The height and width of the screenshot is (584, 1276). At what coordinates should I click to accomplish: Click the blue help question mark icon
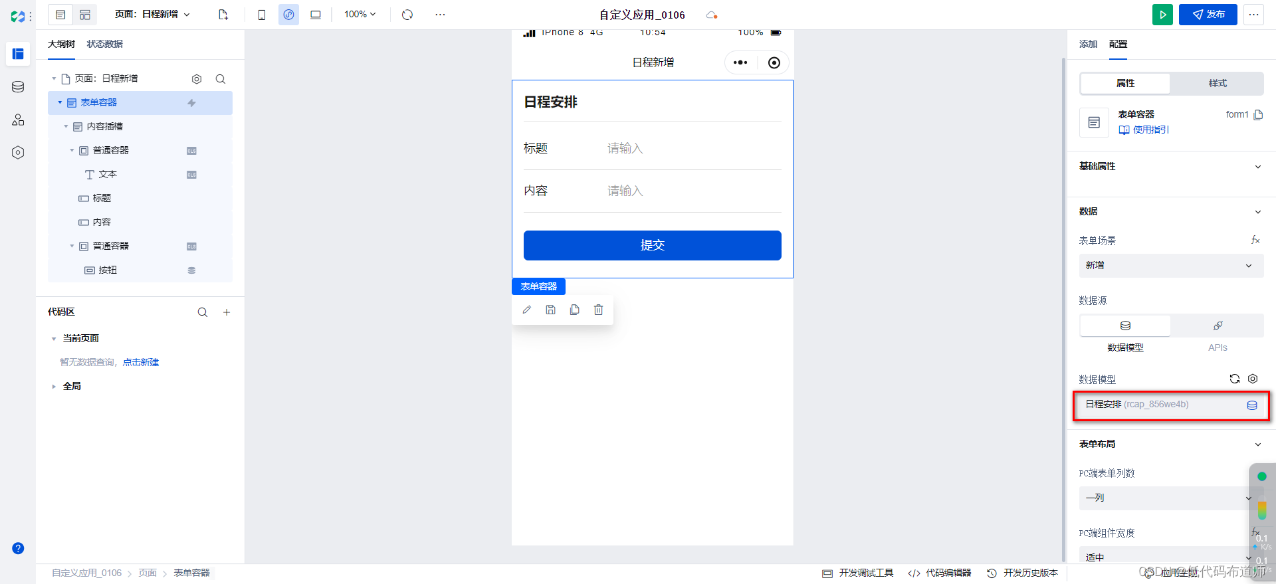[x=18, y=548]
